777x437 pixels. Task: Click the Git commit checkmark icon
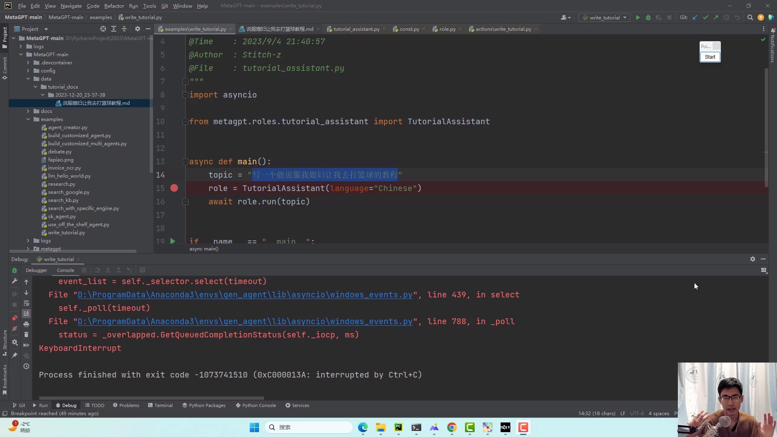click(705, 17)
